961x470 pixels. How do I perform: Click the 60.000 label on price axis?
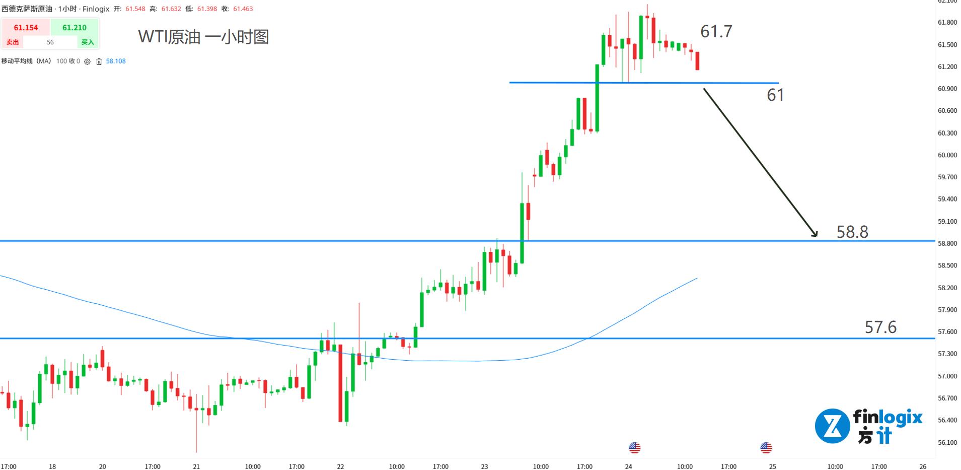[947, 155]
